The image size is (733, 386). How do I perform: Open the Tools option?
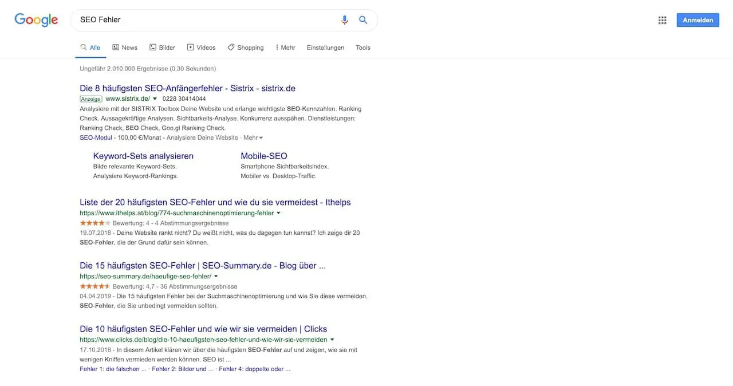coord(363,48)
